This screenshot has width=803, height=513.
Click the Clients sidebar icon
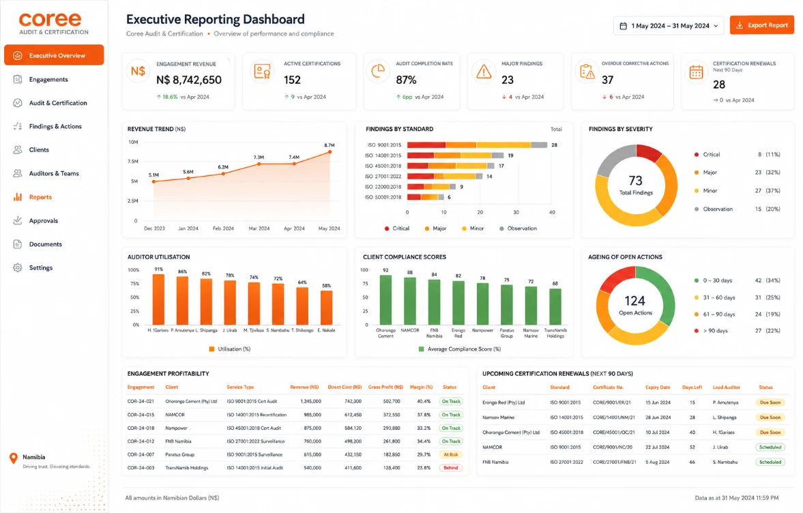(x=18, y=150)
